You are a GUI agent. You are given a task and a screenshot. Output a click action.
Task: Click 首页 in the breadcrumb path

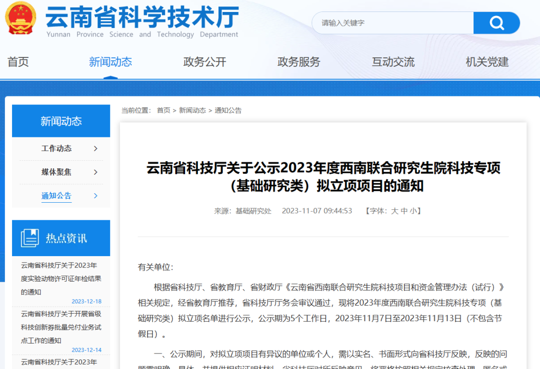(163, 110)
